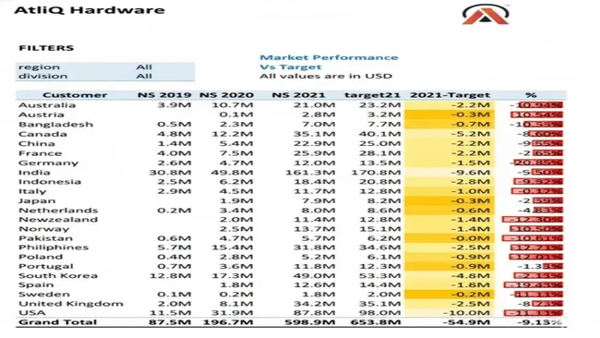This screenshot has width=600, height=338.
Task: Click the Pakistan customer cell
Action: 45,238
